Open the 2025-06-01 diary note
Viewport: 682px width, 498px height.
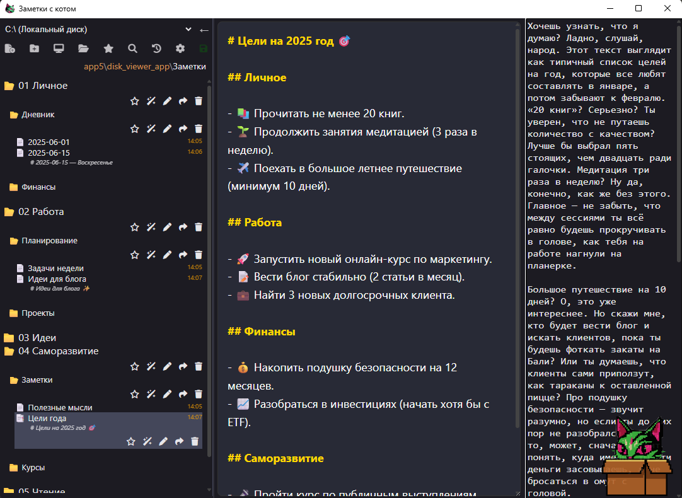pos(49,142)
